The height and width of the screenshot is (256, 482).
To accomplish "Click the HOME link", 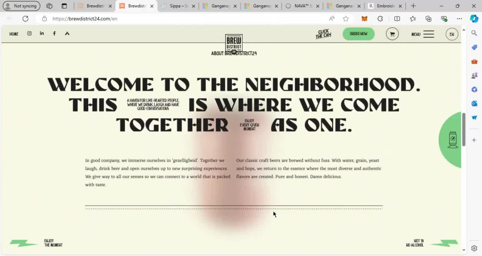I will [14, 34].
